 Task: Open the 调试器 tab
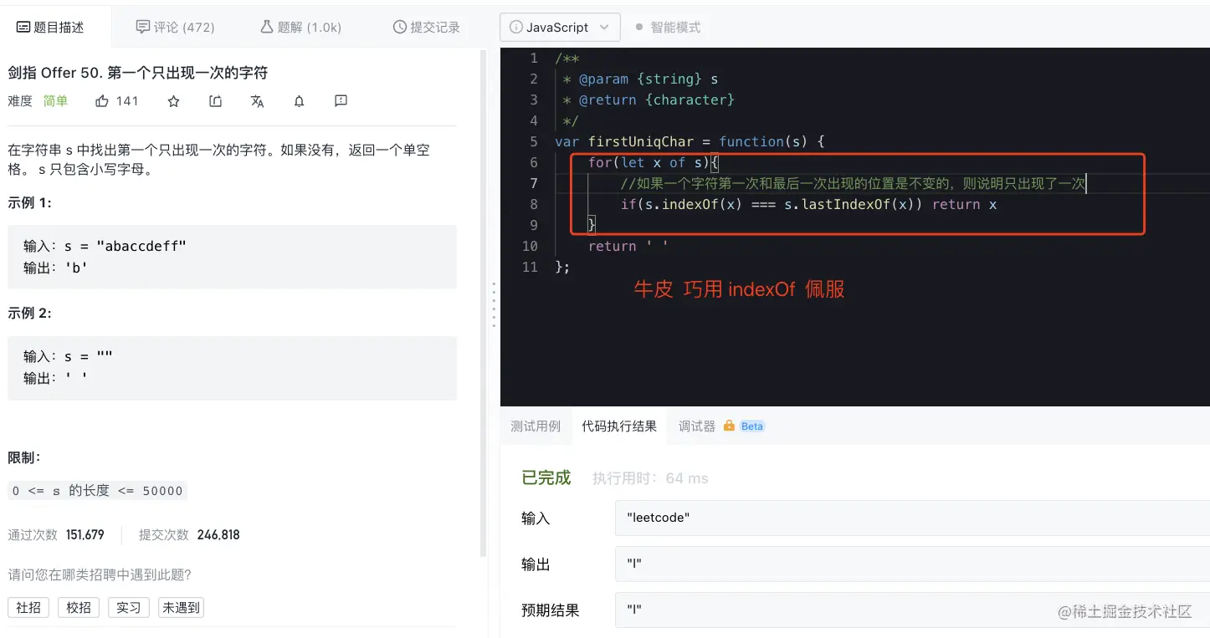[x=697, y=426]
